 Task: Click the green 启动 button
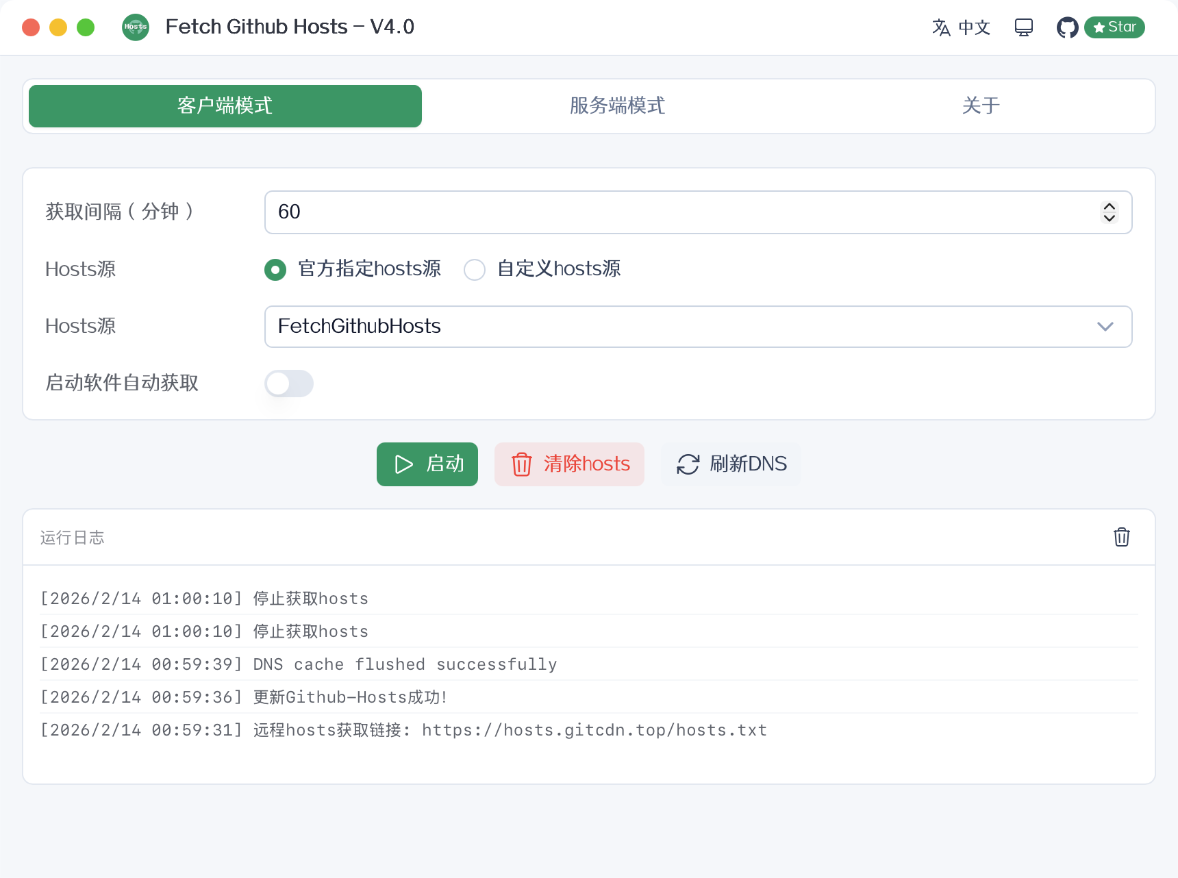pyautogui.click(x=427, y=464)
